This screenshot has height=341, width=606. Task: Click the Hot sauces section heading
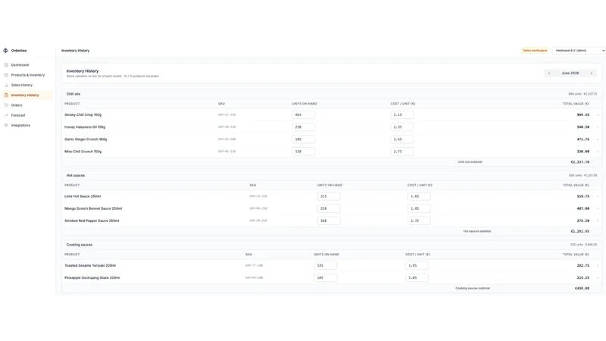pos(76,176)
